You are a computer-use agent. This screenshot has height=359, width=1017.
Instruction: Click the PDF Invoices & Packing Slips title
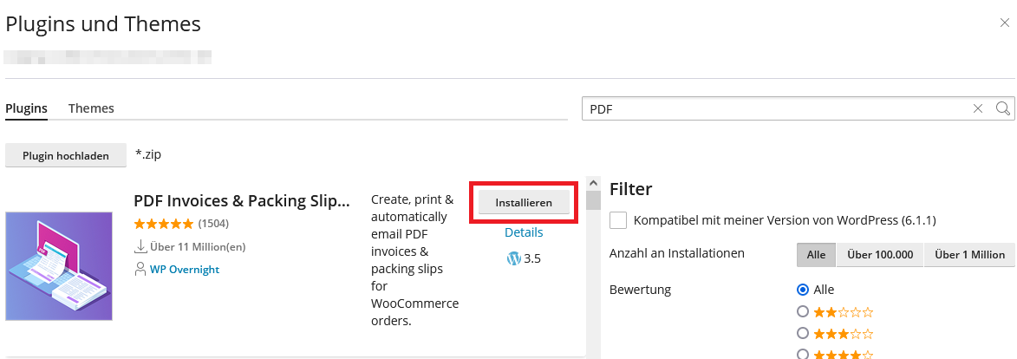click(242, 201)
